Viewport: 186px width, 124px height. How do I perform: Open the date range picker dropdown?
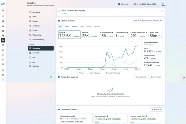pyautogui.click(x=146, y=4)
